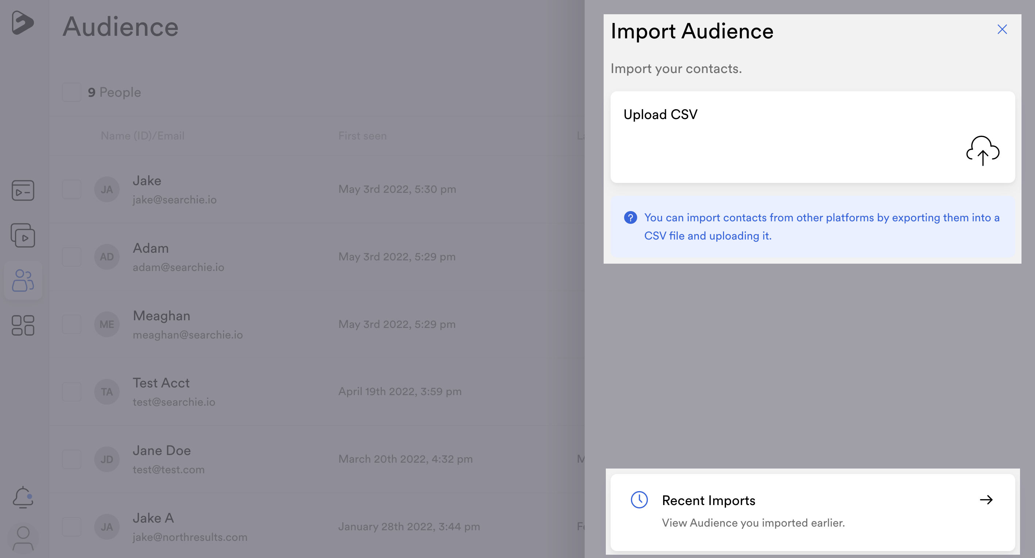Click the TA avatar for Test Acct
The height and width of the screenshot is (558, 1035).
click(x=107, y=392)
